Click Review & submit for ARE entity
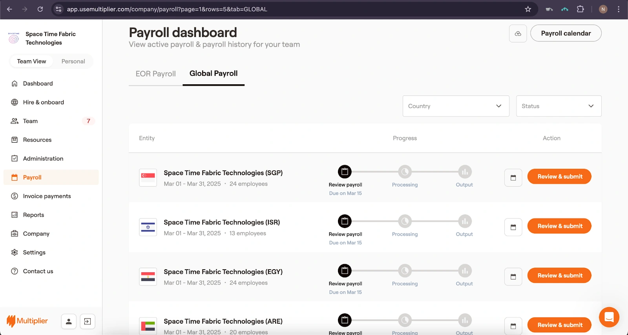 click(559, 325)
